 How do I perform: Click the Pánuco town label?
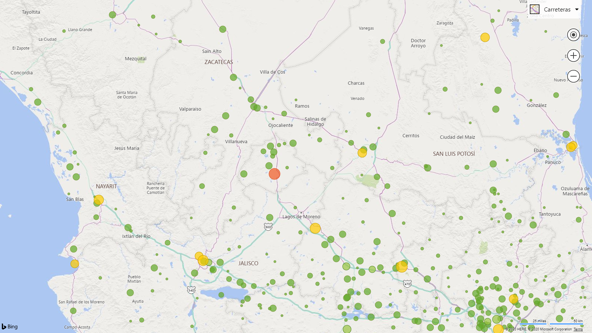553,162
